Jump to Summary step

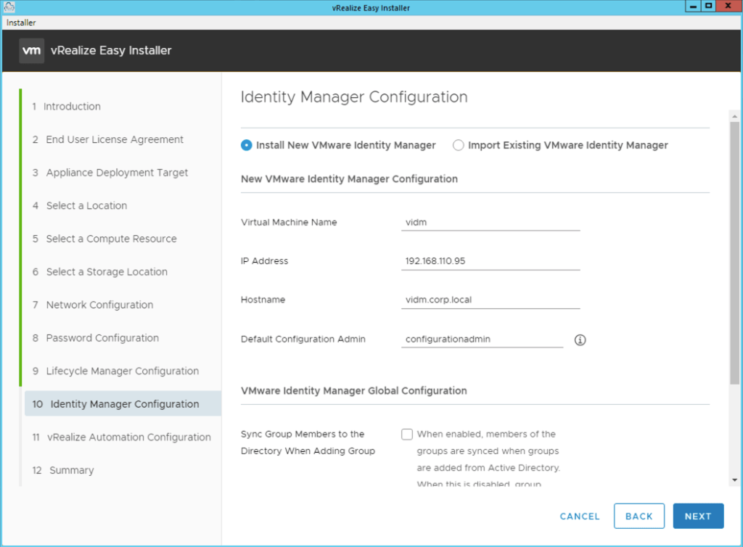click(71, 470)
